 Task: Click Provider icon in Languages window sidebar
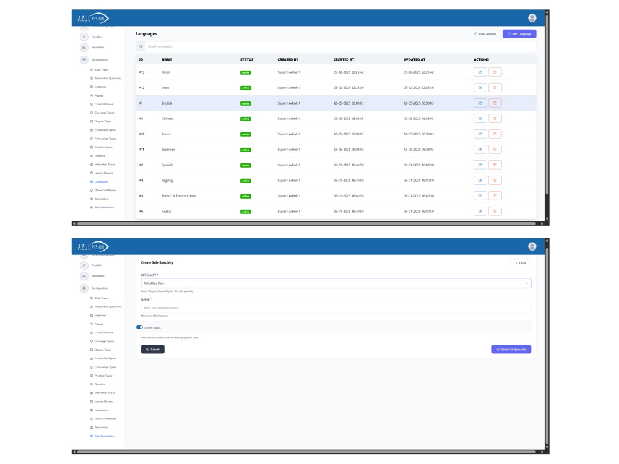84,37
